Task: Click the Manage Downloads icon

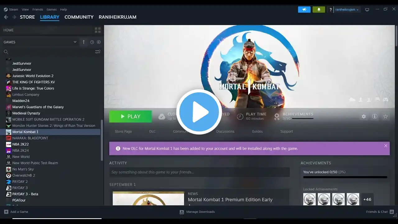Action: coord(182,212)
